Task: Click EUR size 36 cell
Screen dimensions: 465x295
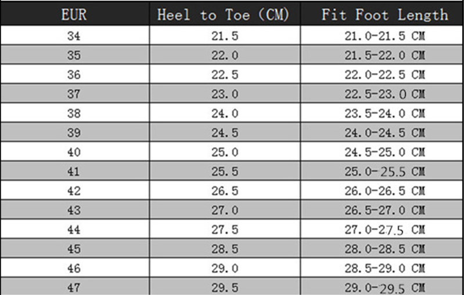Action: click(x=74, y=75)
